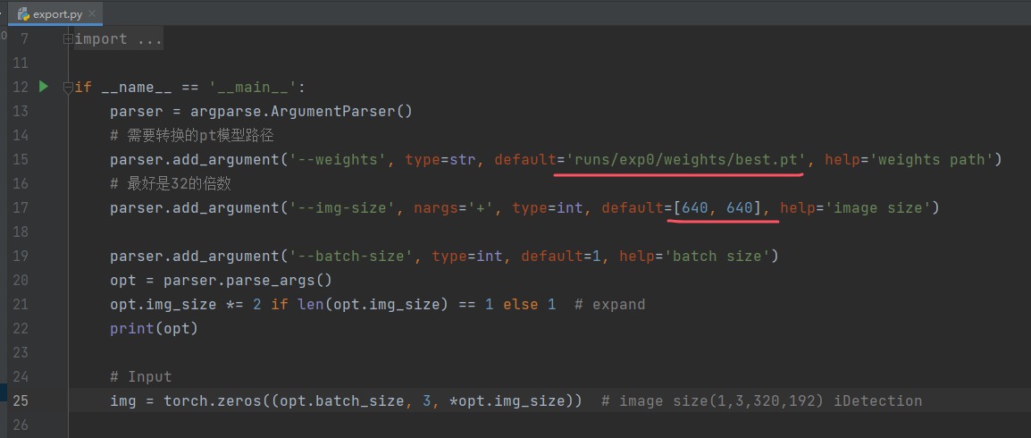This screenshot has width=1031, height=438.
Task: Collapse the if __name__ block fold marker
Action: tap(68, 88)
